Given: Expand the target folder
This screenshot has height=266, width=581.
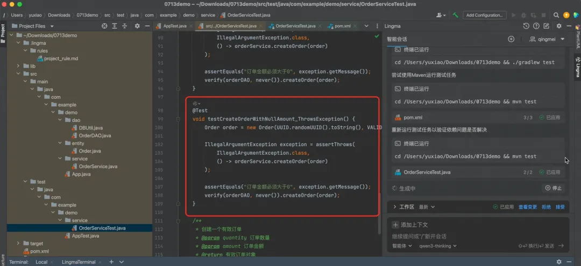Looking at the screenshot, I should tap(18, 243).
